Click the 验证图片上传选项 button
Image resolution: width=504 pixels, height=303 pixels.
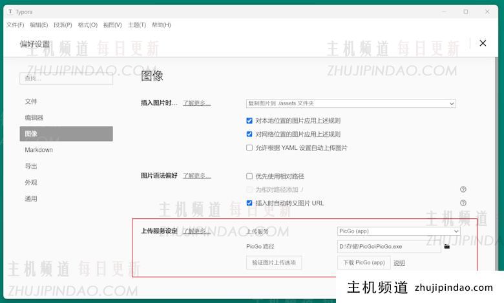pyautogui.click(x=274, y=262)
